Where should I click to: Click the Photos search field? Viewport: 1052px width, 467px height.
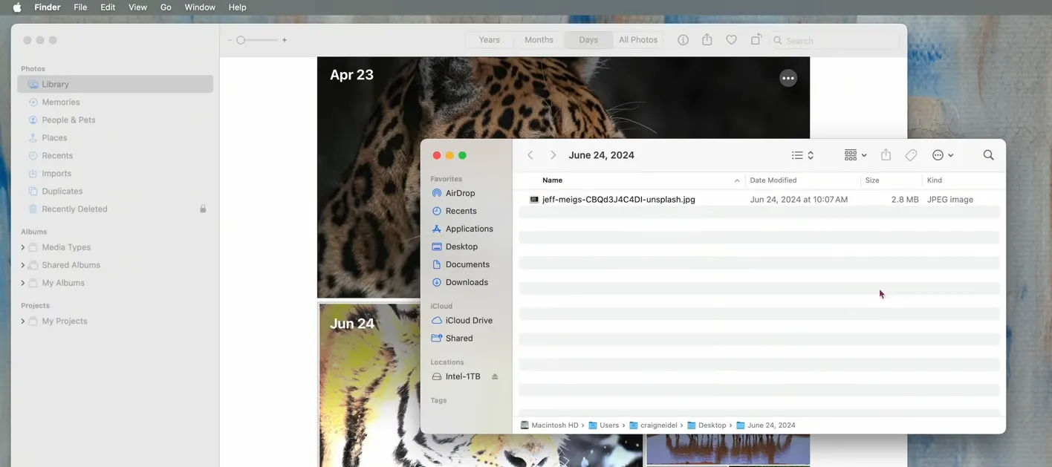(834, 40)
